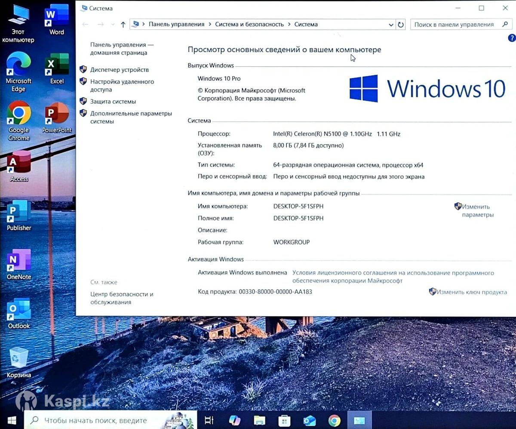Click the Intel(R) Celeron(R) N5100 processor value

click(x=337, y=134)
